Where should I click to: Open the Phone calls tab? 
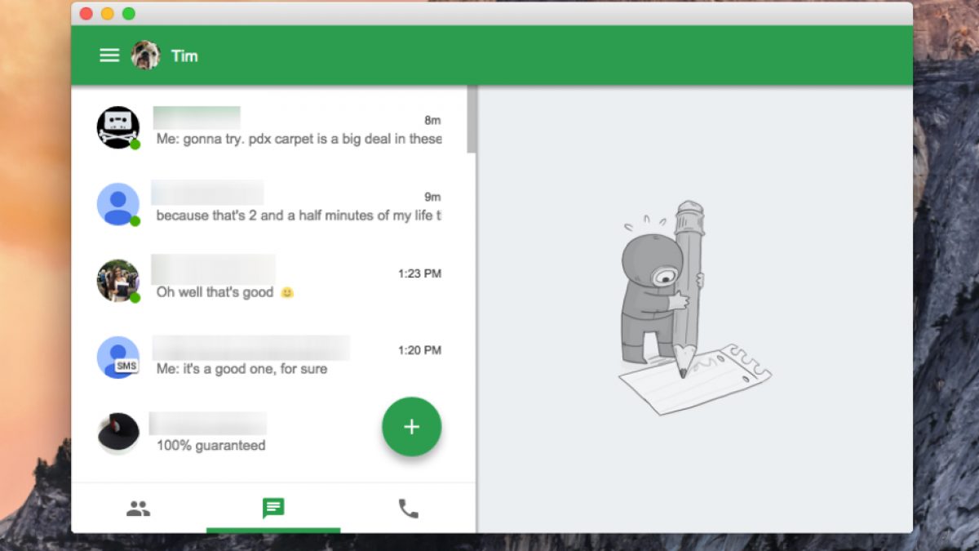click(408, 509)
